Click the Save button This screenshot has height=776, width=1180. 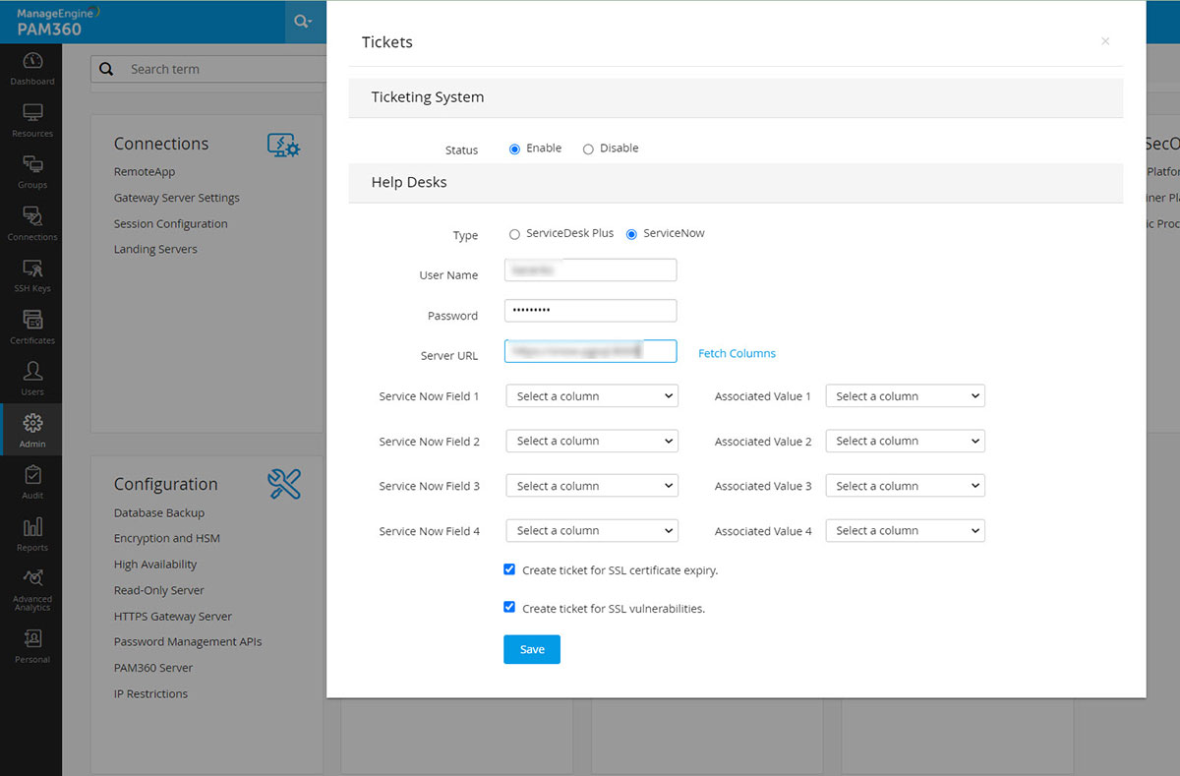click(531, 649)
